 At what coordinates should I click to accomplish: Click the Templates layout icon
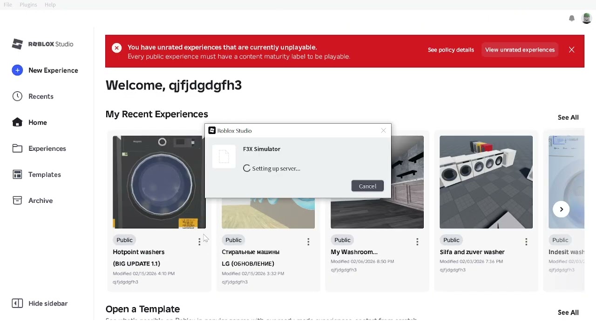(x=17, y=174)
